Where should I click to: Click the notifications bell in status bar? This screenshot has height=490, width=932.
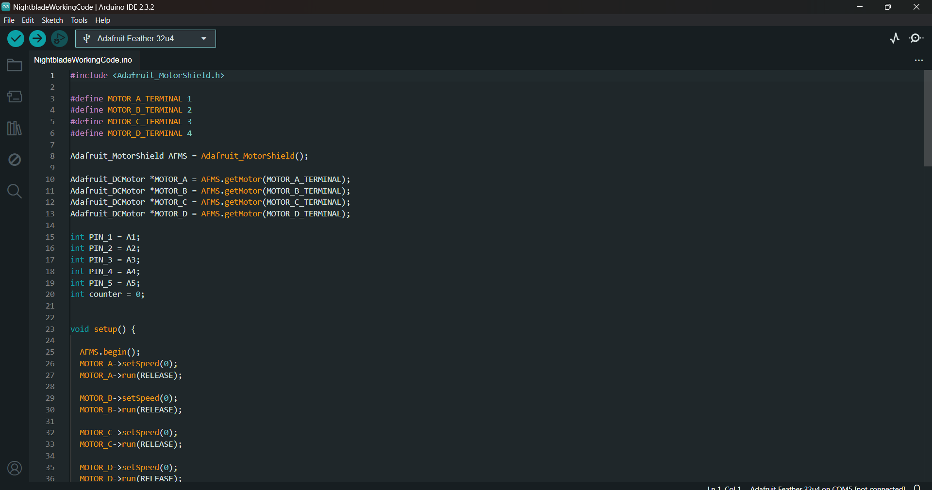[917, 487]
